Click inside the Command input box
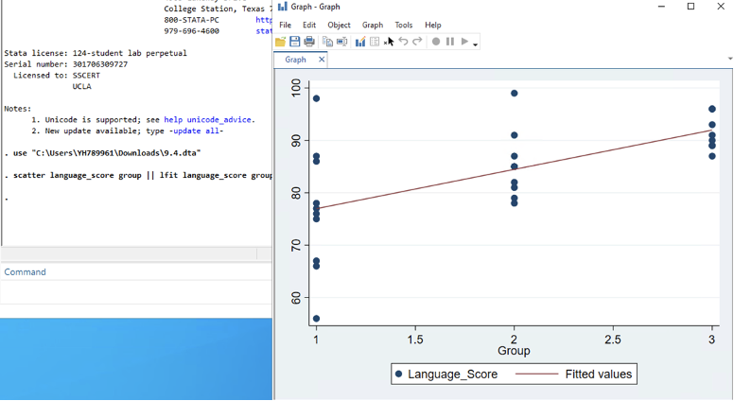 [x=136, y=292]
